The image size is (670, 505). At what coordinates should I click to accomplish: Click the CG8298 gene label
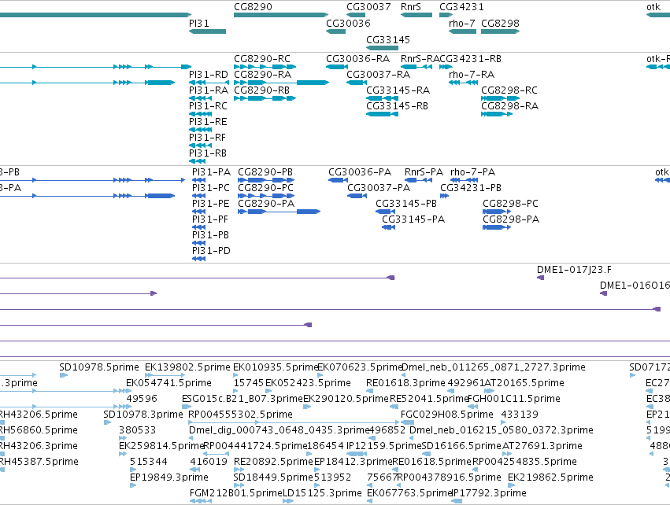pyautogui.click(x=501, y=23)
